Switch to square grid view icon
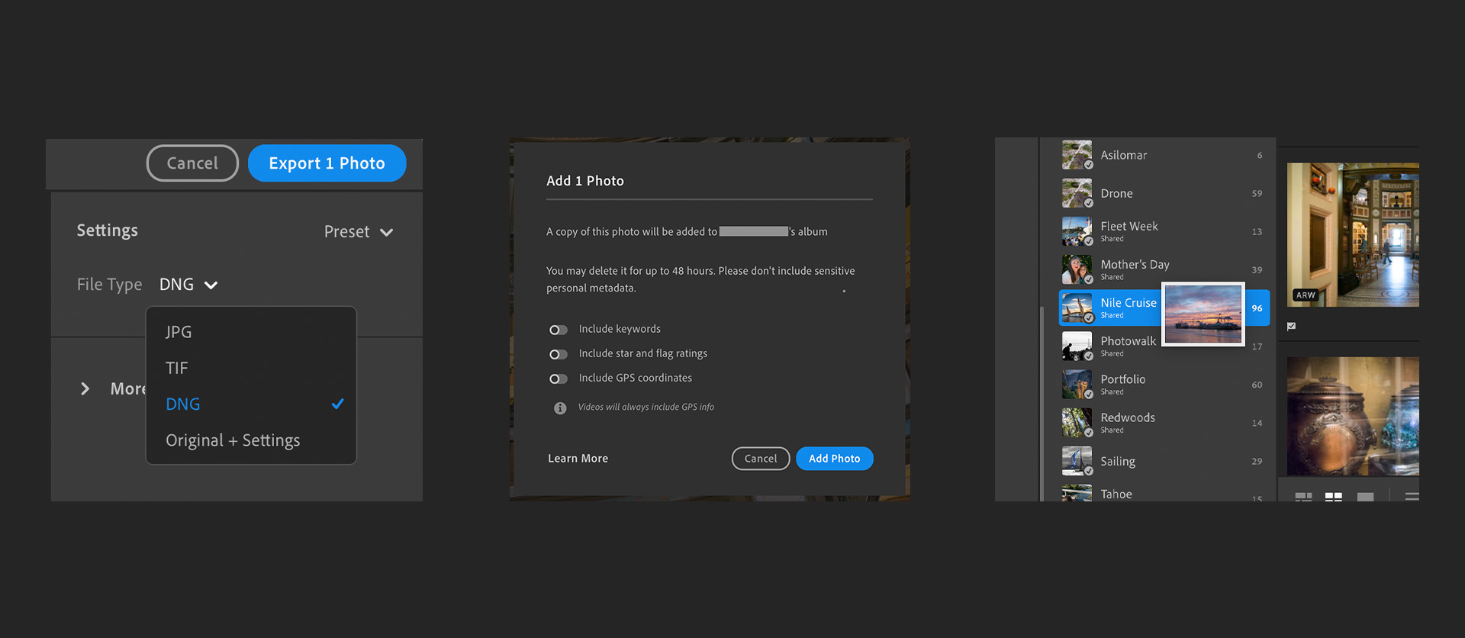The width and height of the screenshot is (1465, 638). point(1333,497)
